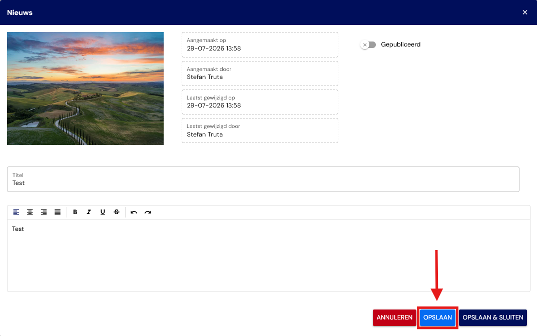Click inside the rich text body area
The width and height of the screenshot is (537, 336).
(x=268, y=255)
